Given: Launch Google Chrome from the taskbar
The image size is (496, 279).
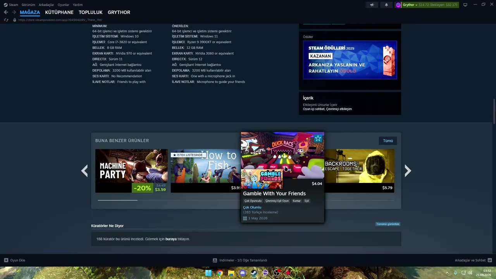Looking at the screenshot, I should [220, 273].
